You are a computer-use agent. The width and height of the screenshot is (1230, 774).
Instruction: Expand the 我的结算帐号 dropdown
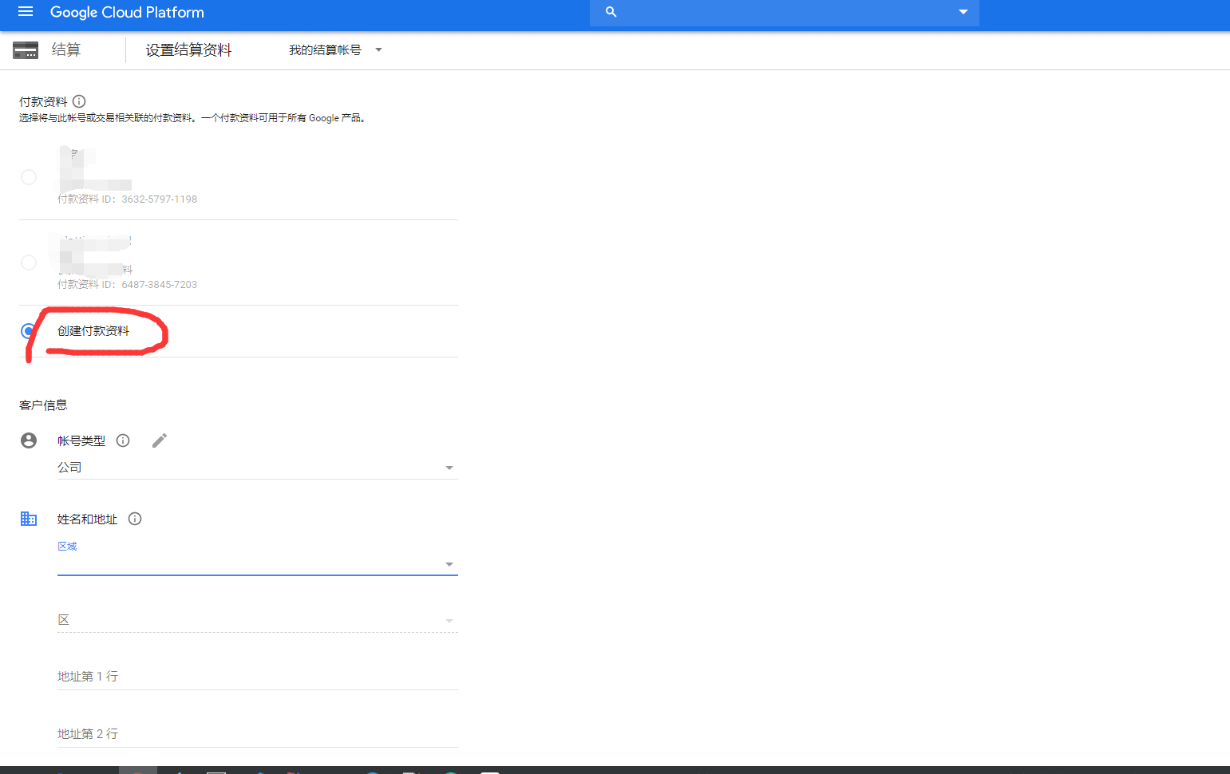click(x=335, y=50)
